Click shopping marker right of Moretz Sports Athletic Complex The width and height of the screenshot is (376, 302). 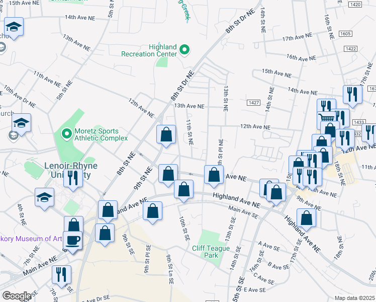166,135
